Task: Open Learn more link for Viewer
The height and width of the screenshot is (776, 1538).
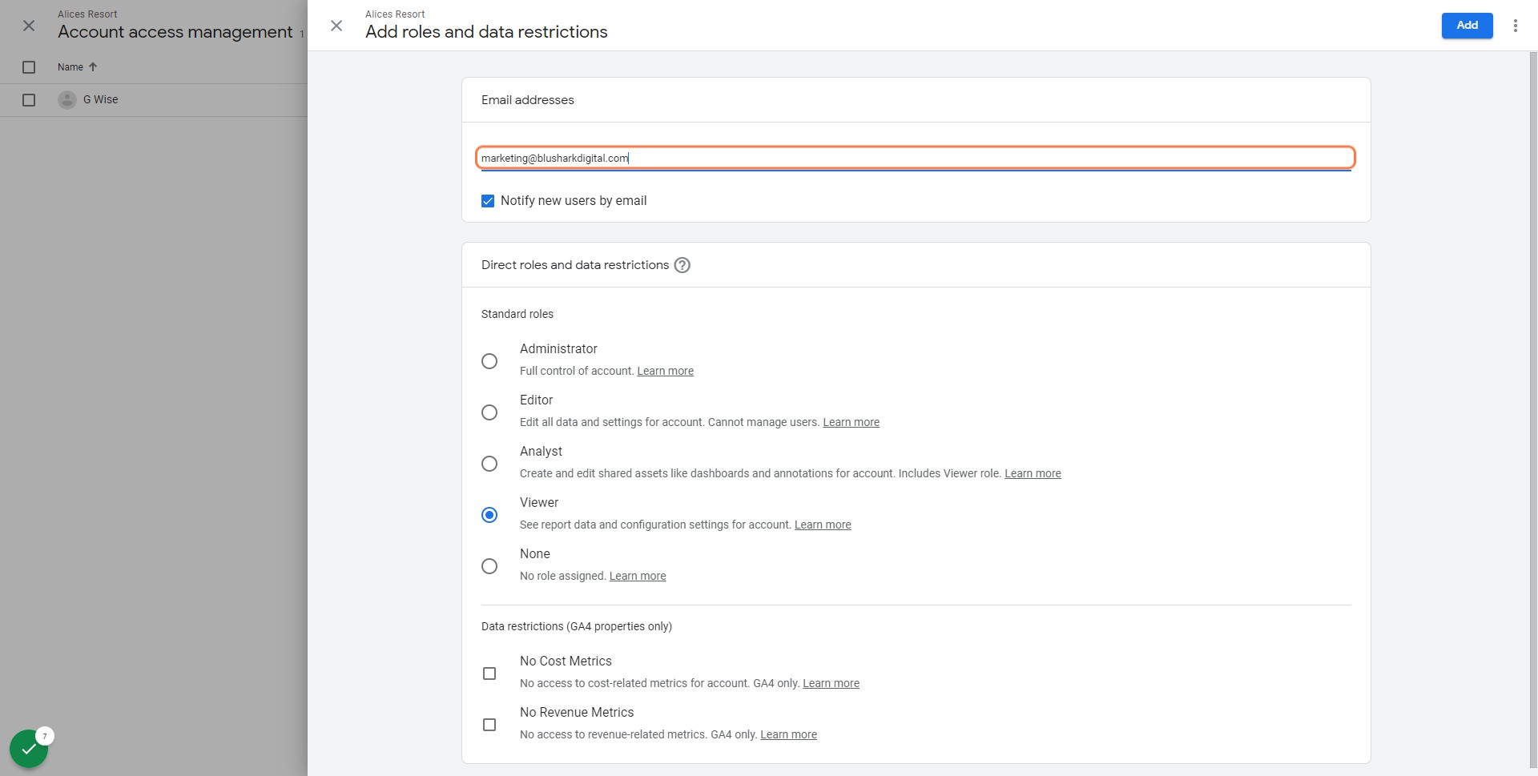Action: pos(823,525)
